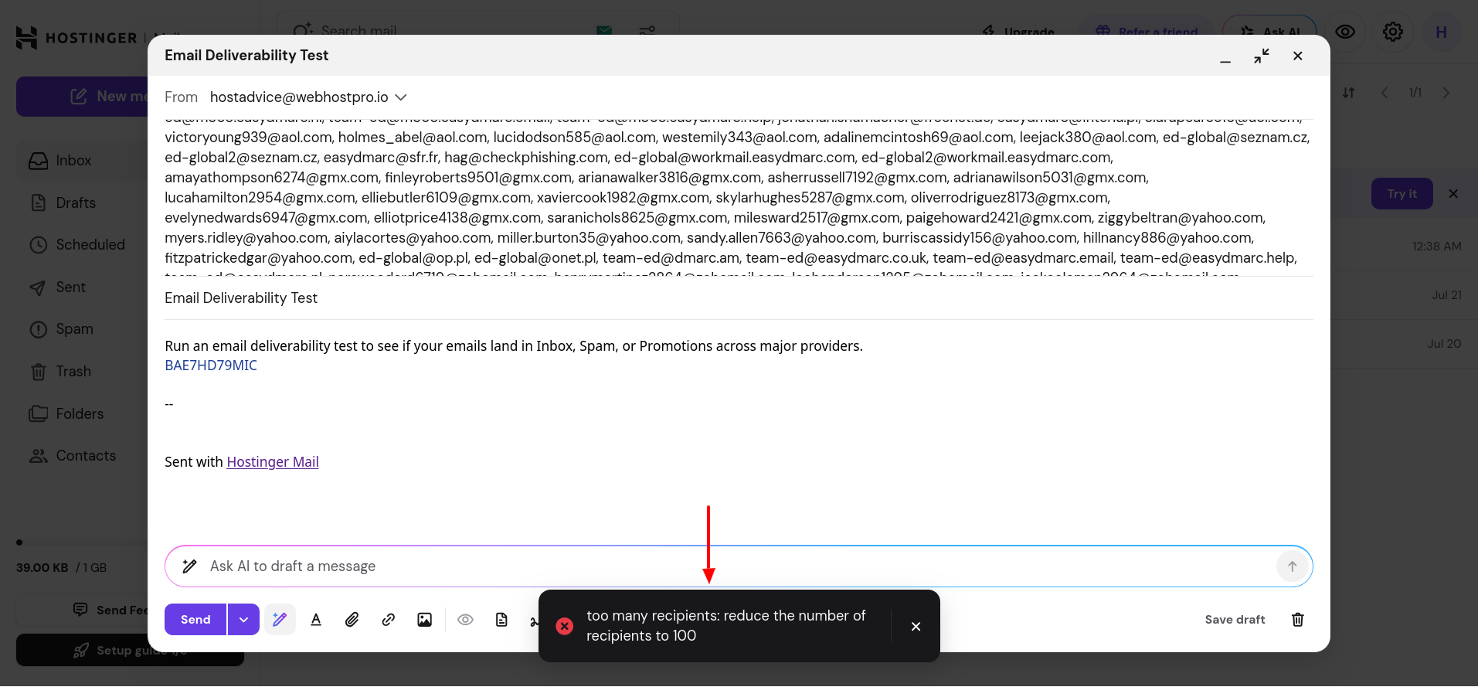Open the Spam folder
Image resolution: width=1478 pixels, height=687 pixels.
(74, 329)
